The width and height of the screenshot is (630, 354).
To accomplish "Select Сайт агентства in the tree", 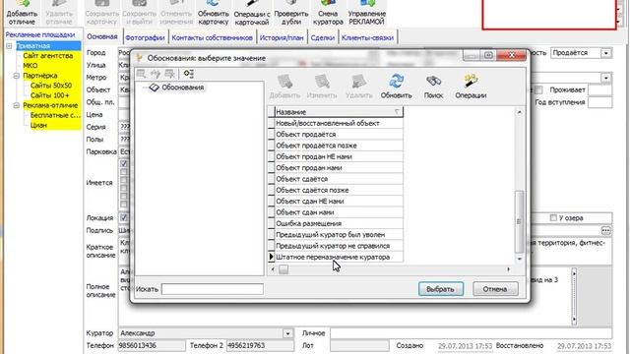I will point(48,56).
